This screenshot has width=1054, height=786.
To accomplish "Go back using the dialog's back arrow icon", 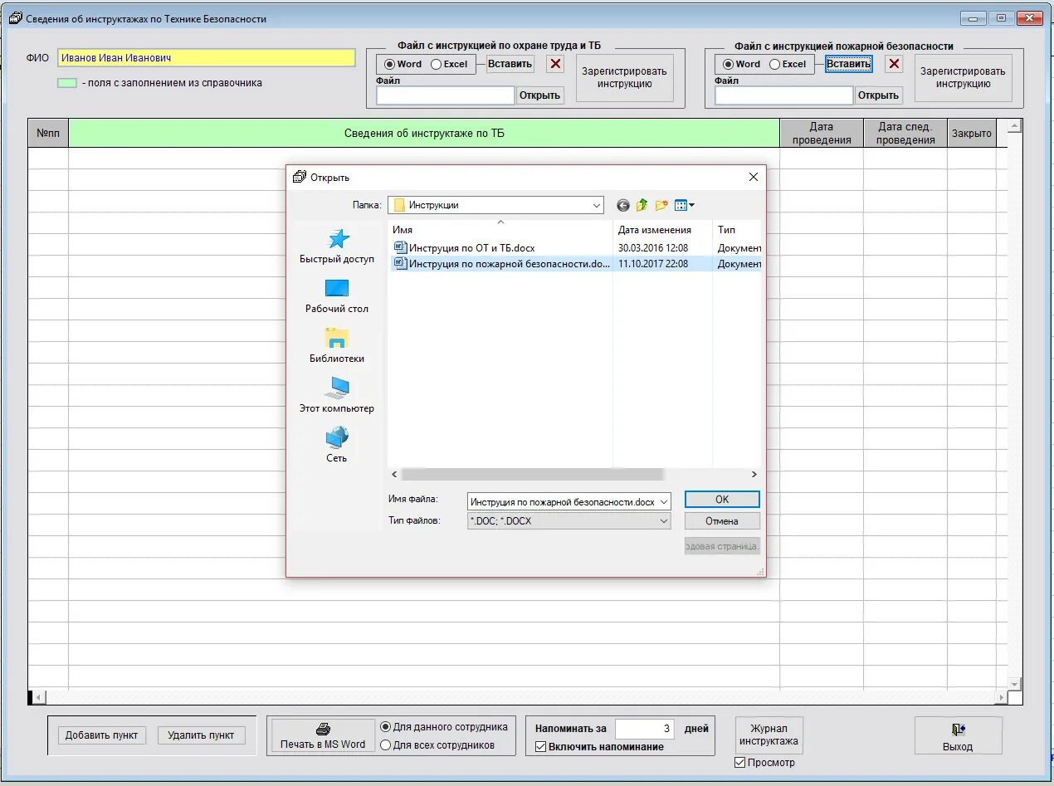I will [x=623, y=205].
